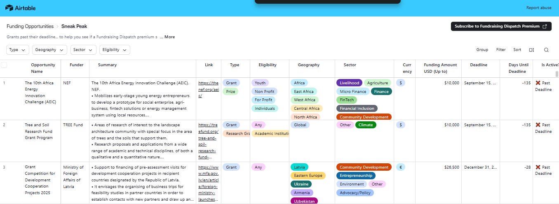Click the external link icon on Subscribe button
This screenshot has width=559, height=204.
pos(545,26)
